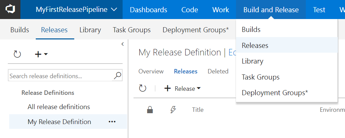Open the + Release dropdown
The height and width of the screenshot is (138, 345).
(x=183, y=88)
